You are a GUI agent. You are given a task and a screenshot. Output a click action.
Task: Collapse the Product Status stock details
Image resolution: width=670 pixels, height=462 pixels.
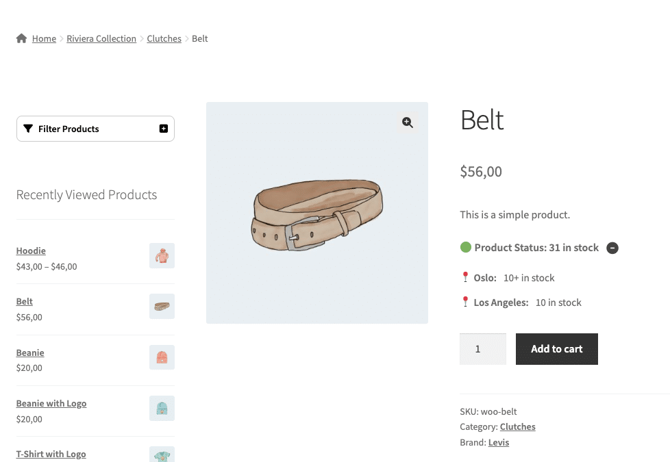pos(612,248)
